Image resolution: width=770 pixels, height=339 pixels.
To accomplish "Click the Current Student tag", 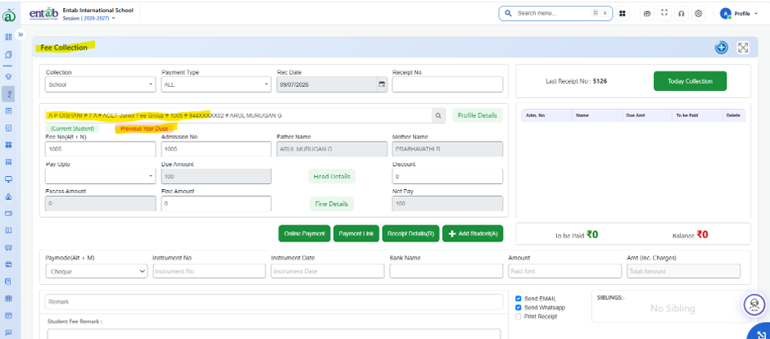I will coord(72,129).
